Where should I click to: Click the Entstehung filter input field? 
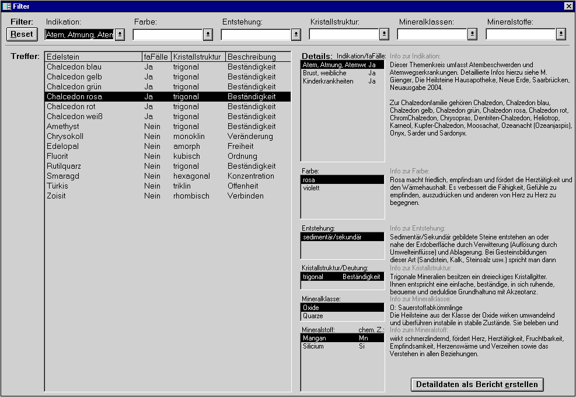point(256,34)
